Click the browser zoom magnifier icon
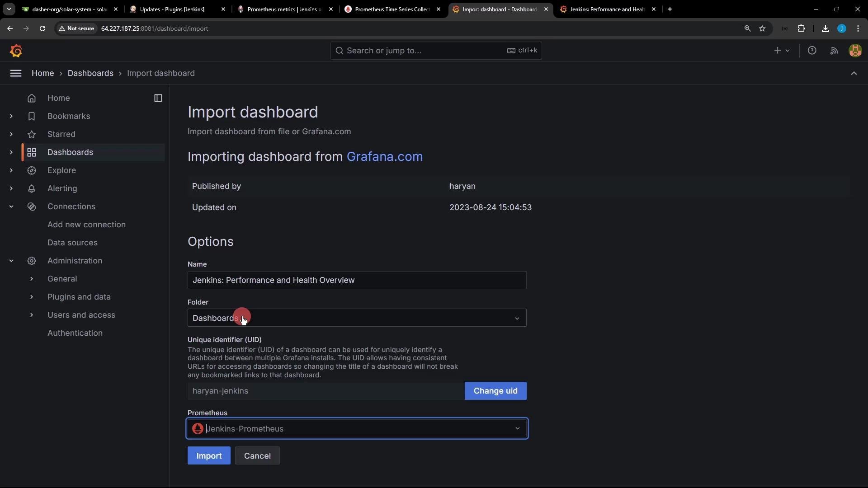Screen dimensions: 868x488 coord(747,28)
